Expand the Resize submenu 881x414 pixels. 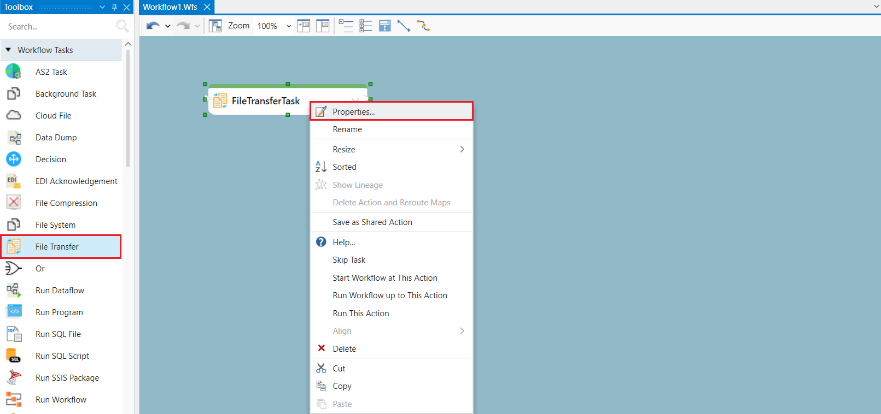click(x=462, y=149)
